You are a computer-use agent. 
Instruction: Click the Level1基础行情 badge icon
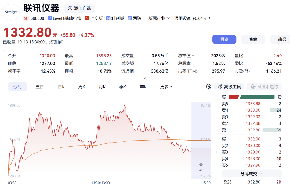coord(50,18)
